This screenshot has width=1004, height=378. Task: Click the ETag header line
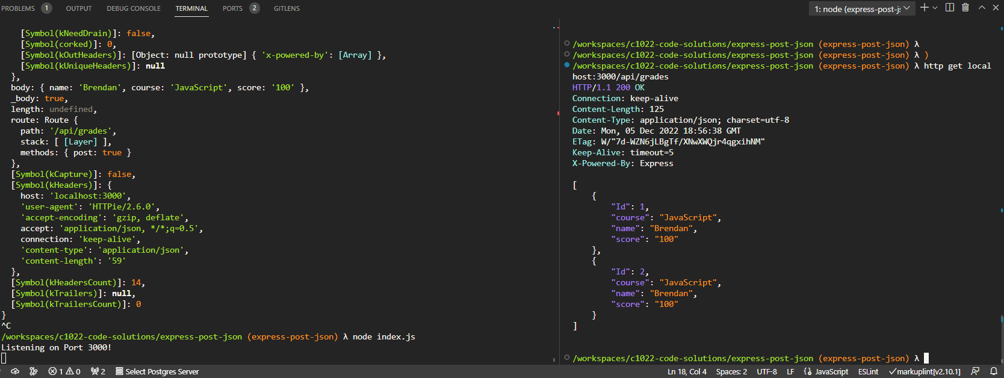click(668, 141)
